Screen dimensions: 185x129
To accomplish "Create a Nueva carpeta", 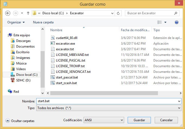I will click(x=43, y=22).
